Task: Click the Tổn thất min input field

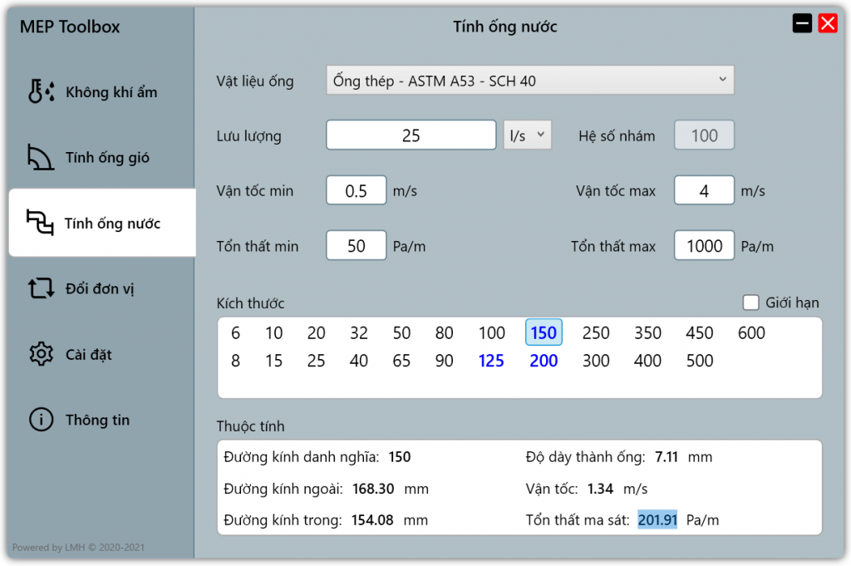Action: click(x=356, y=244)
